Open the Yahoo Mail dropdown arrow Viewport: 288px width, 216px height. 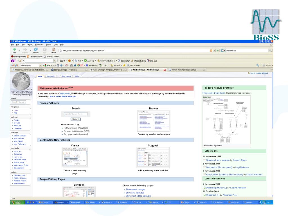click(x=82, y=61)
